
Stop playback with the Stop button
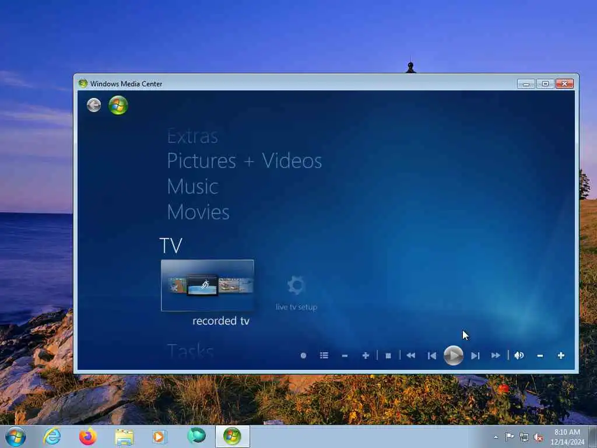pos(388,356)
